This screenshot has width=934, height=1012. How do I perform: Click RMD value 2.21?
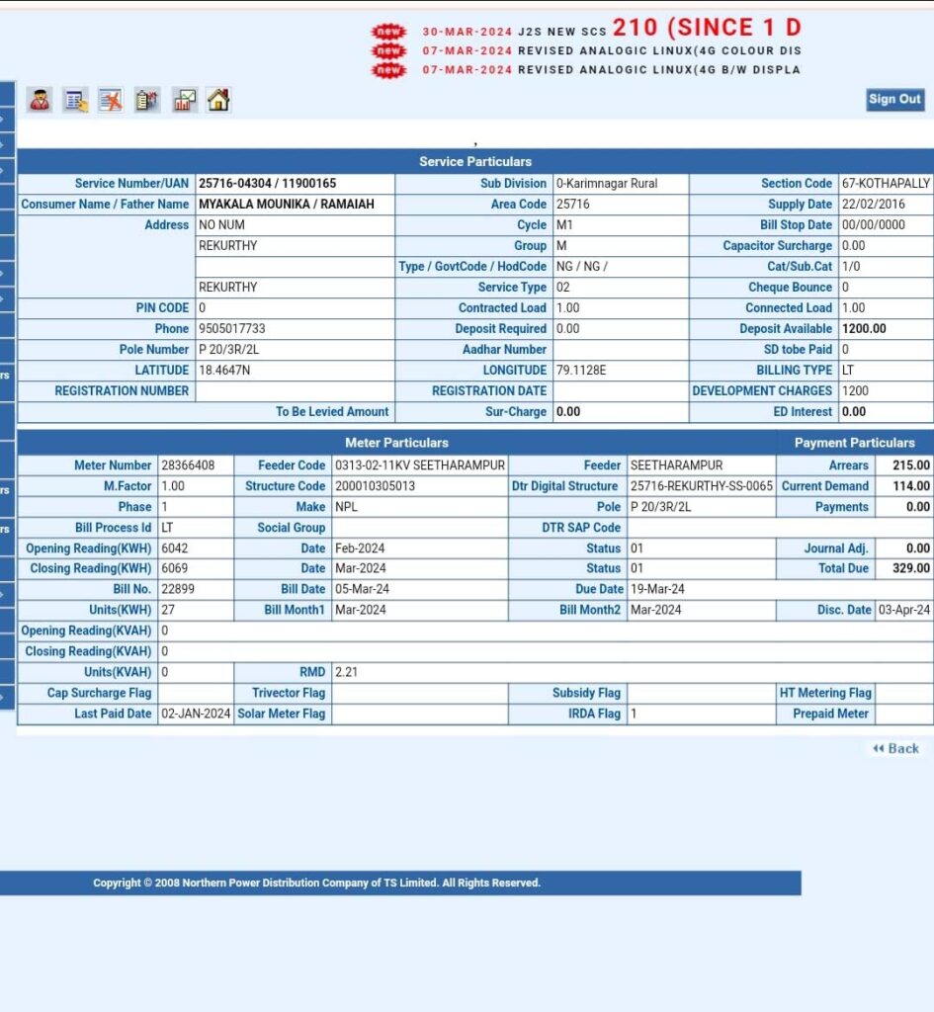tap(346, 672)
